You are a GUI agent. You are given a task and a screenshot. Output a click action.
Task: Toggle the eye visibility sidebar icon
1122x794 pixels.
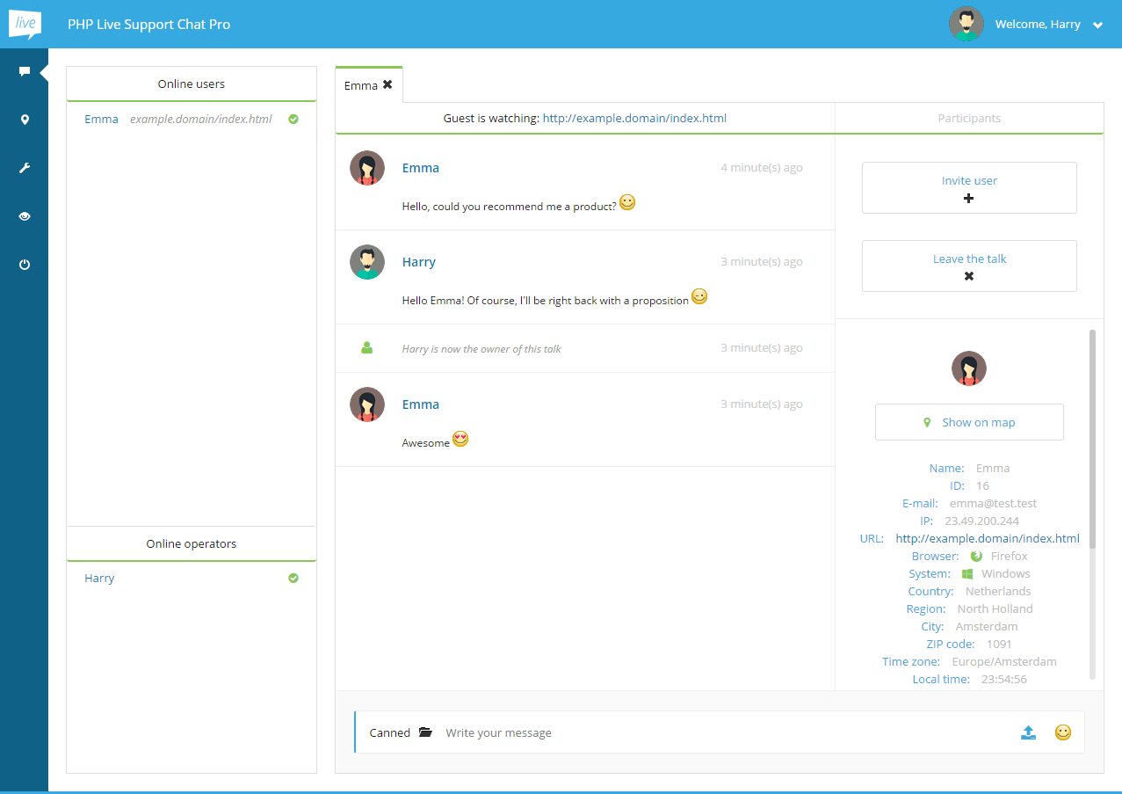coord(25,216)
